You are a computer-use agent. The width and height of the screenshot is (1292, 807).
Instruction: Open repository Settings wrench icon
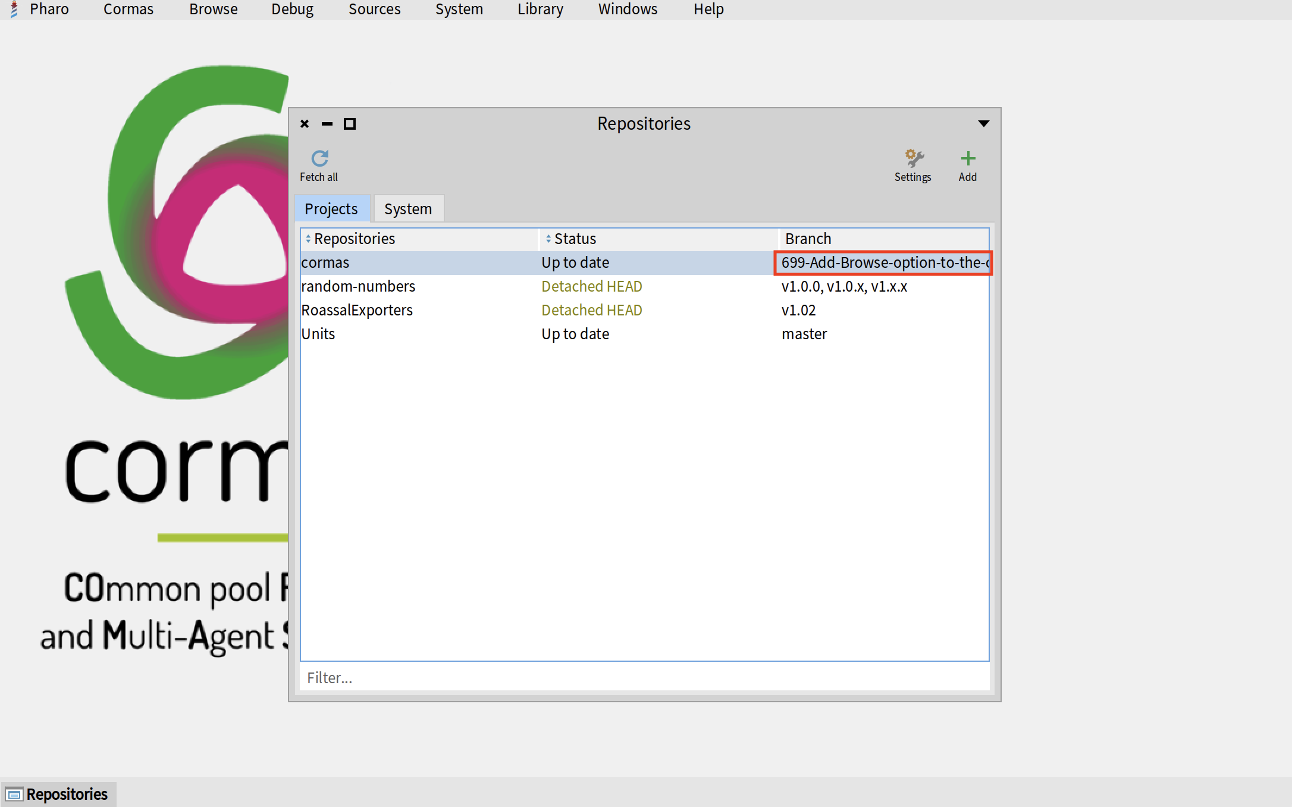[x=914, y=158]
